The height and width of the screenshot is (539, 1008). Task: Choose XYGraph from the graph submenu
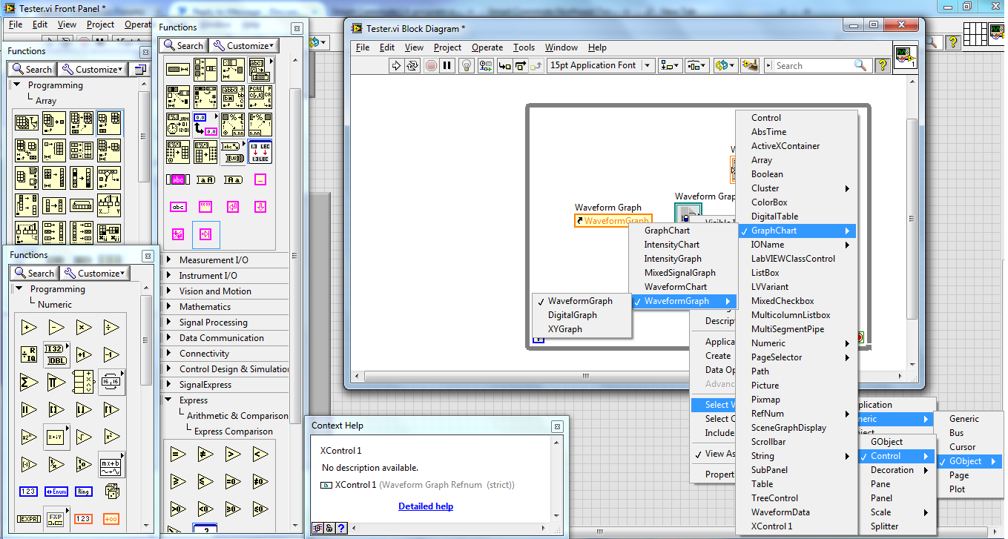tap(581, 329)
